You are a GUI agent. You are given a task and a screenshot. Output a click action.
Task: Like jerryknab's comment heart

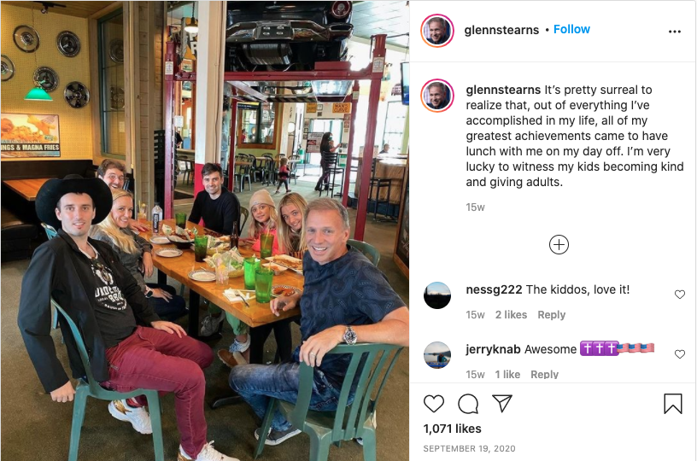tap(680, 354)
